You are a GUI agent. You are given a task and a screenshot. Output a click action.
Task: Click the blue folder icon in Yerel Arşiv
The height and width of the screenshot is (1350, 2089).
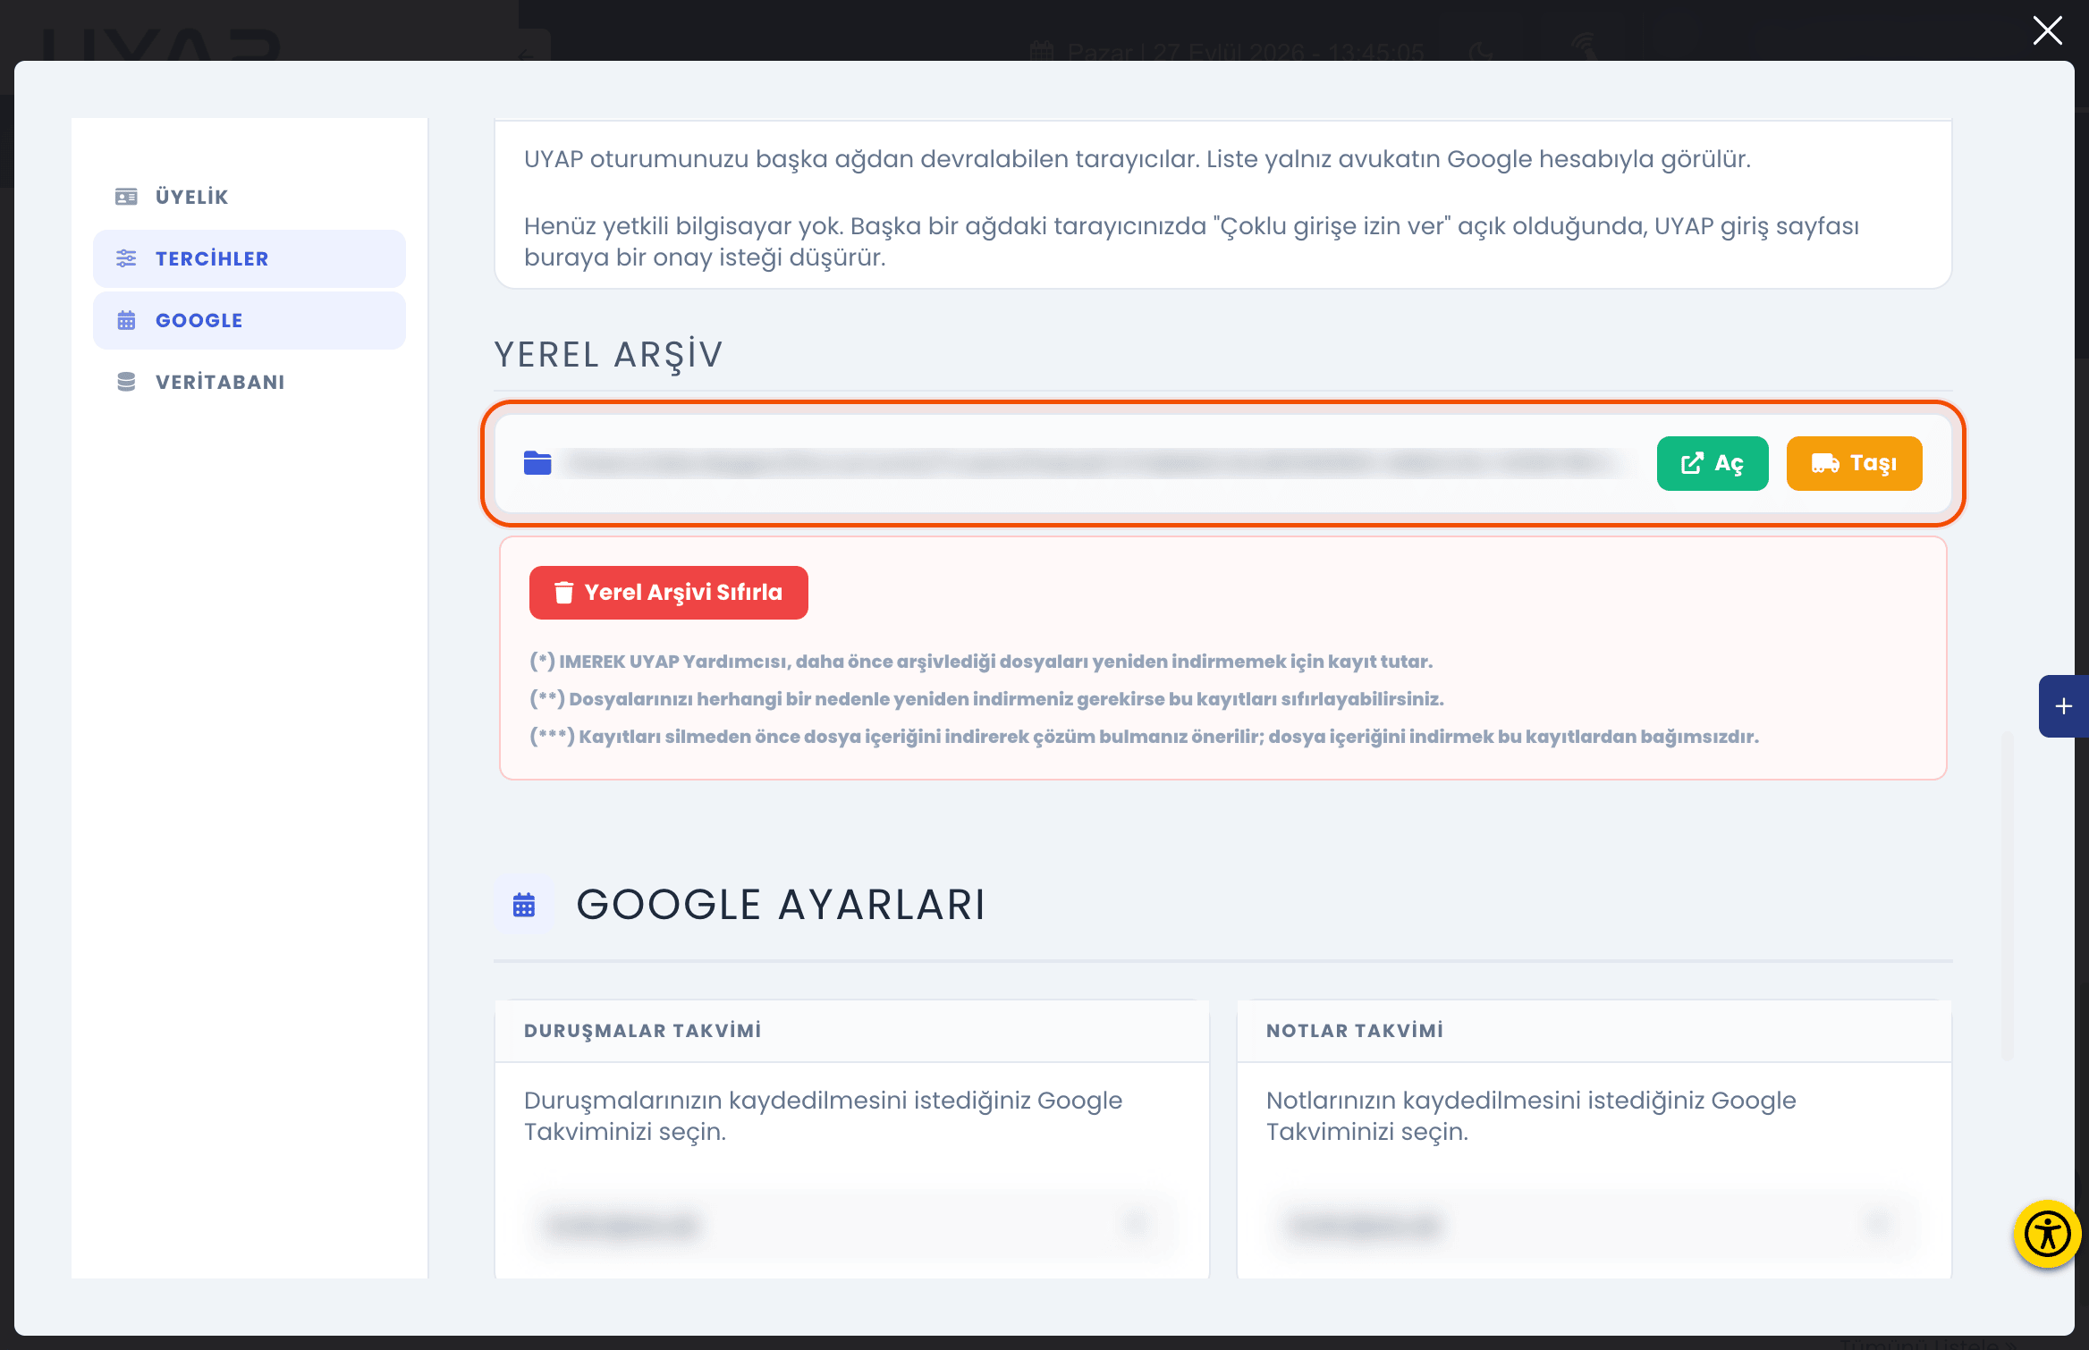point(537,463)
